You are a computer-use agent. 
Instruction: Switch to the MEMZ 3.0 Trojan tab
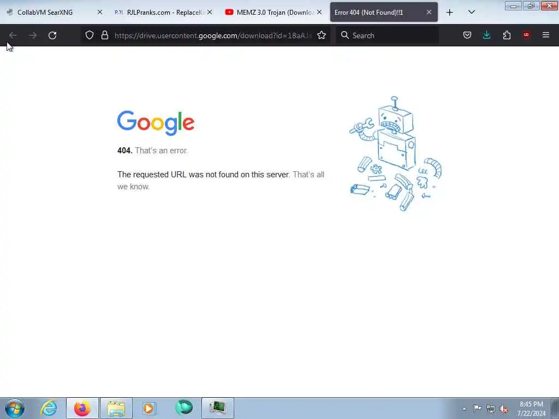[273, 13]
